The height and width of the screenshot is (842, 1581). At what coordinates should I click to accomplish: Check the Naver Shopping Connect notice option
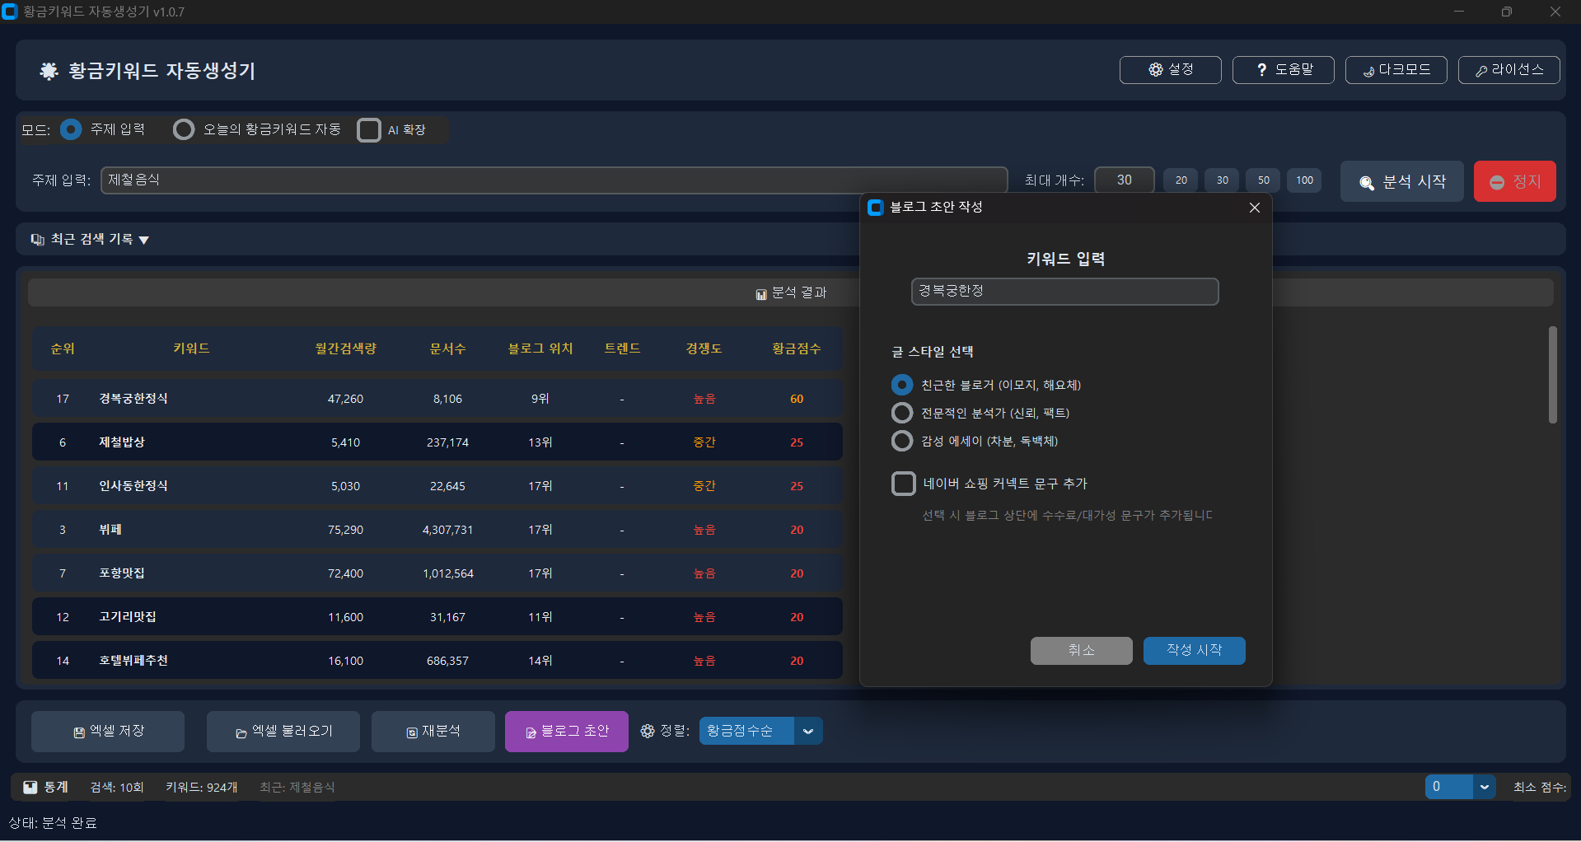pyautogui.click(x=904, y=484)
